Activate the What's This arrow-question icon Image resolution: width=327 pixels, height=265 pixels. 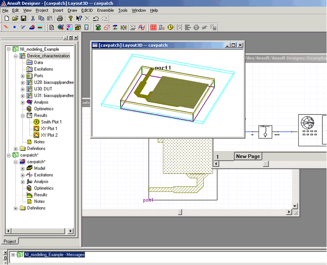(79, 18)
